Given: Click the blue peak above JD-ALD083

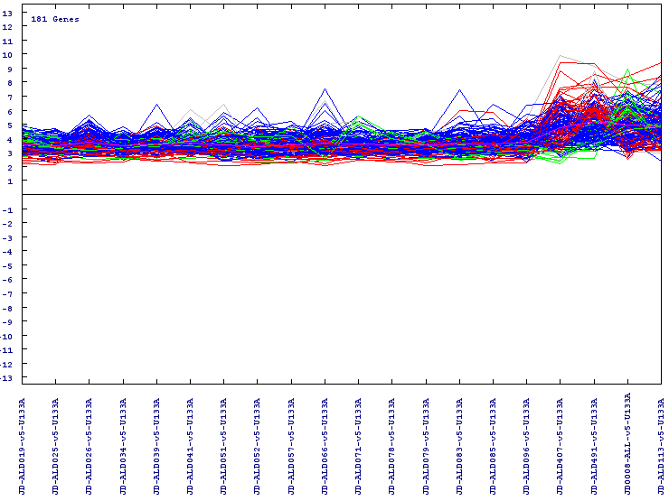Looking at the screenshot, I should pos(459,90).
